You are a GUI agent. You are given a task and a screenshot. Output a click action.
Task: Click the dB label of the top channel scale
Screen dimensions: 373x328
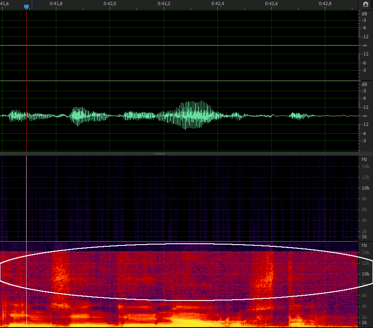click(364, 13)
